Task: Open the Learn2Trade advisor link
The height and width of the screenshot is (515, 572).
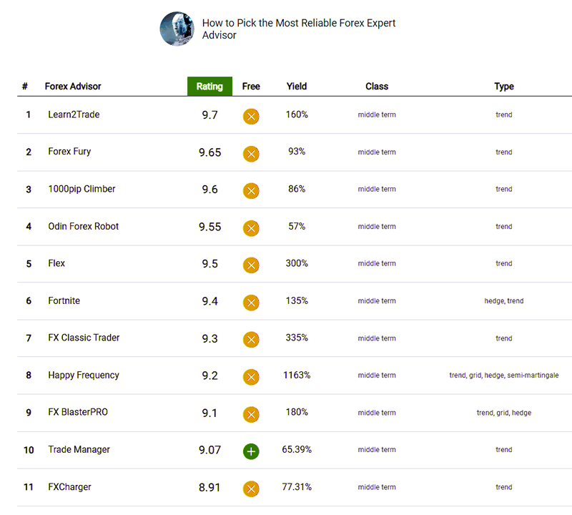Action: point(74,114)
